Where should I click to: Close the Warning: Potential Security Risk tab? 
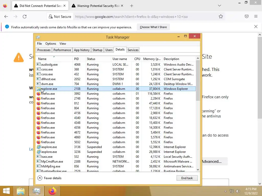pyautogui.click(x=122, y=6)
